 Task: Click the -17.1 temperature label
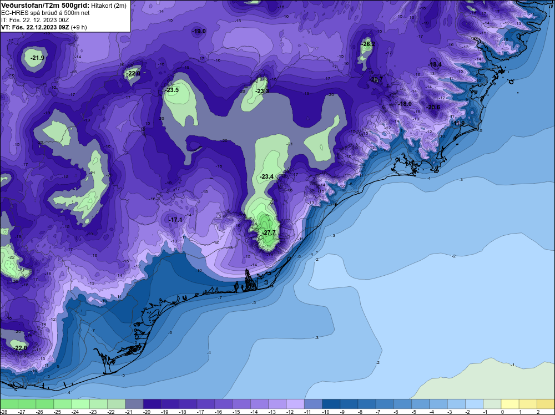[x=175, y=220]
